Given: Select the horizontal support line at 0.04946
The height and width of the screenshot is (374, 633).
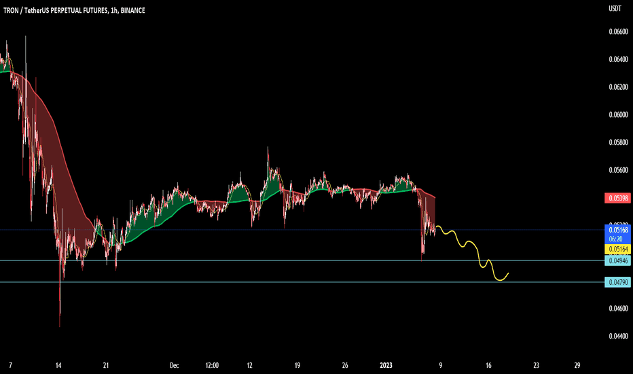Looking at the screenshot, I should 302,261.
